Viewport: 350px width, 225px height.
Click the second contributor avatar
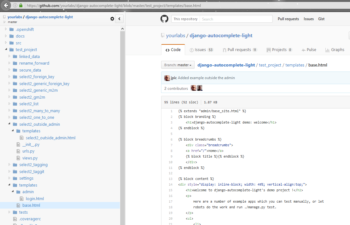[200, 88]
